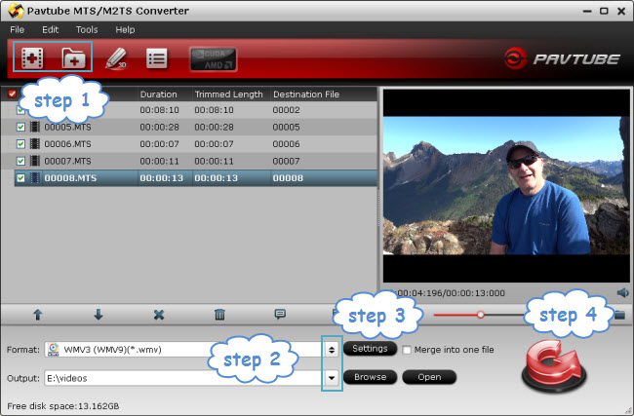
Task: Uncheck the 00005.MTS checkbox
Action: tap(20, 128)
